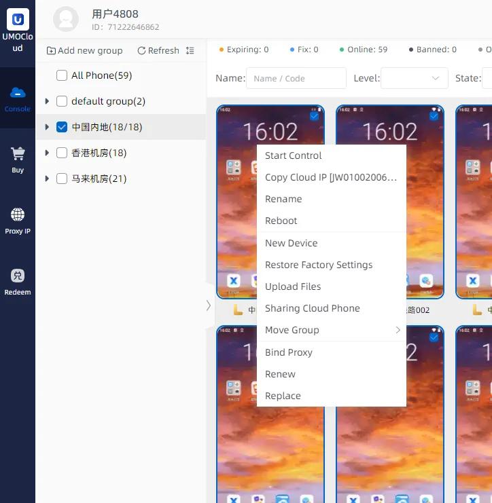Choose Sharing Cloud Phone option

[332, 308]
